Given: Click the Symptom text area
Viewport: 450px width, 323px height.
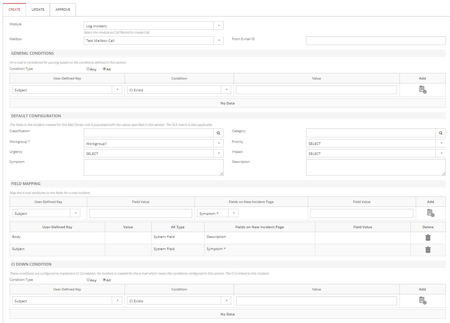Looking at the screenshot, I should point(153,167).
